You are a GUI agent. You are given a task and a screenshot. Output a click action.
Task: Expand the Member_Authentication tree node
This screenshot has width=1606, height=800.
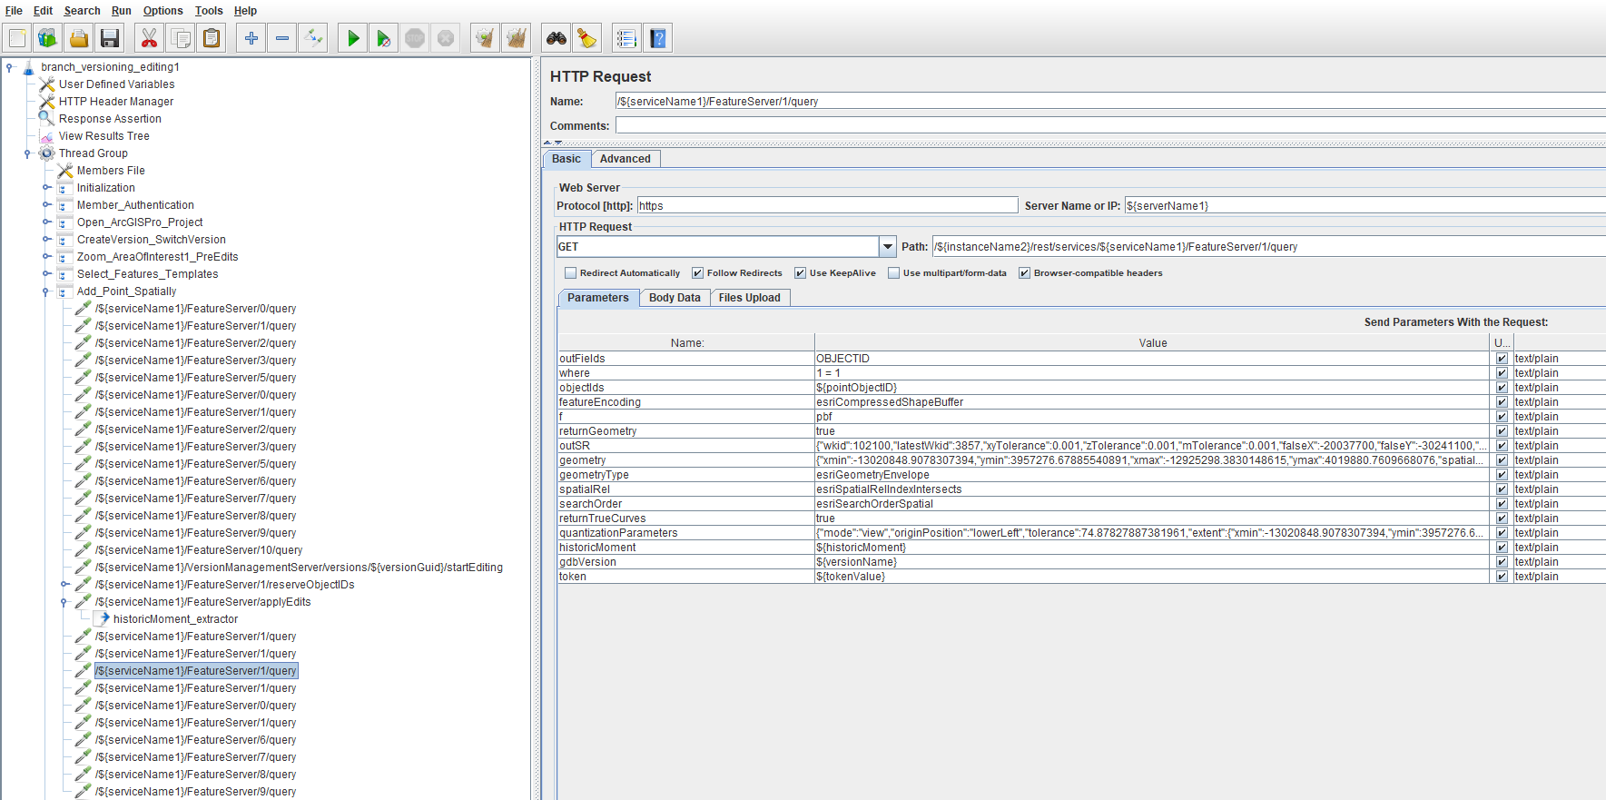[x=46, y=205]
